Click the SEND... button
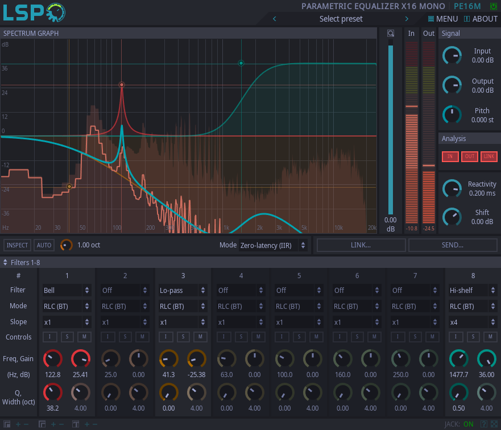501x430 pixels. (x=453, y=245)
